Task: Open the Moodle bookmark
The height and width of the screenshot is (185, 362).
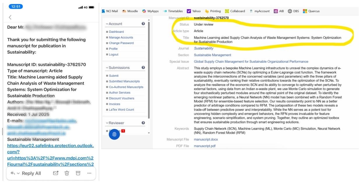Action: pyautogui.click(x=130, y=11)
